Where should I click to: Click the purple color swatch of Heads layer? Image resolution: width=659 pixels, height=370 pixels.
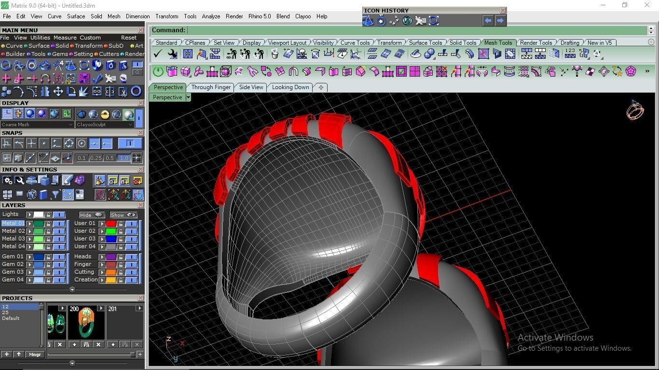coord(111,257)
